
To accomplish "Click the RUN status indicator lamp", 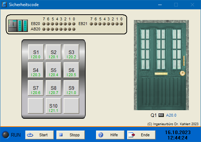I will tap(5, 135).
